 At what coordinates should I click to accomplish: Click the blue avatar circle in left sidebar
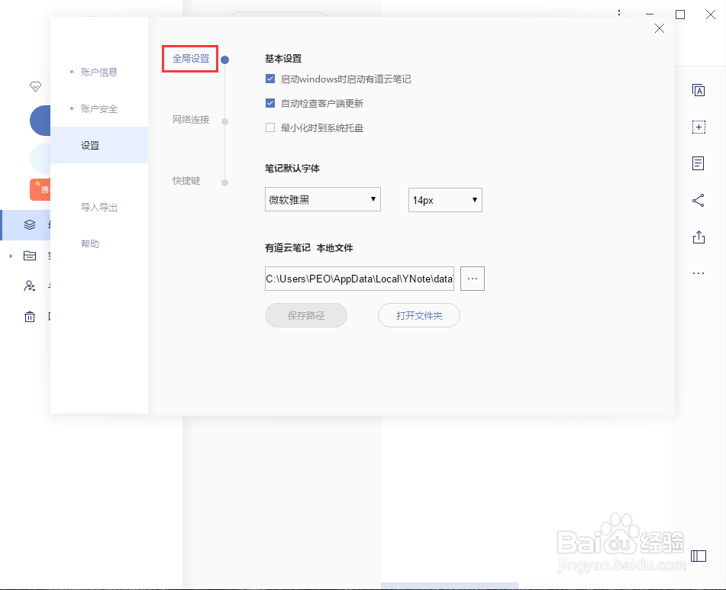click(40, 121)
